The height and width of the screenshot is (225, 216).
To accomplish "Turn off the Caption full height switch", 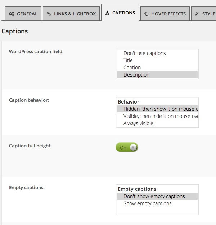I will [x=127, y=147].
